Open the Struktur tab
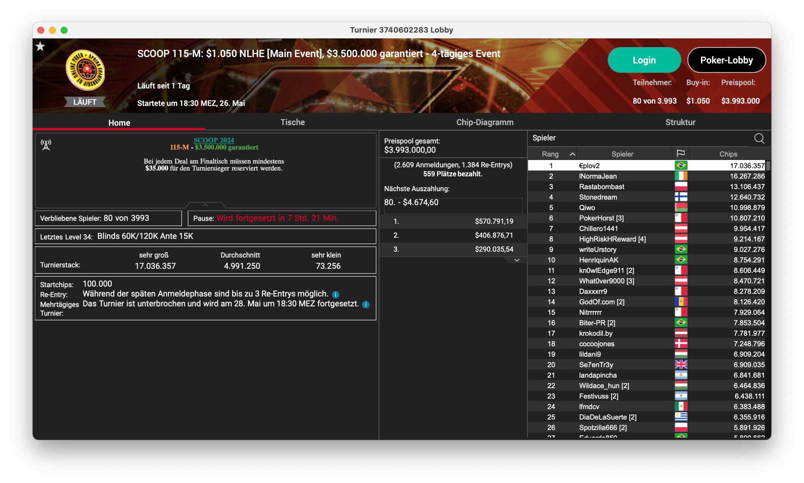This screenshot has width=804, height=483. click(x=680, y=122)
